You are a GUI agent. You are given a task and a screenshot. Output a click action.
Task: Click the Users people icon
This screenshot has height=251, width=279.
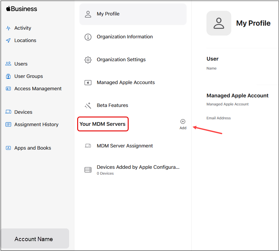click(x=8, y=64)
